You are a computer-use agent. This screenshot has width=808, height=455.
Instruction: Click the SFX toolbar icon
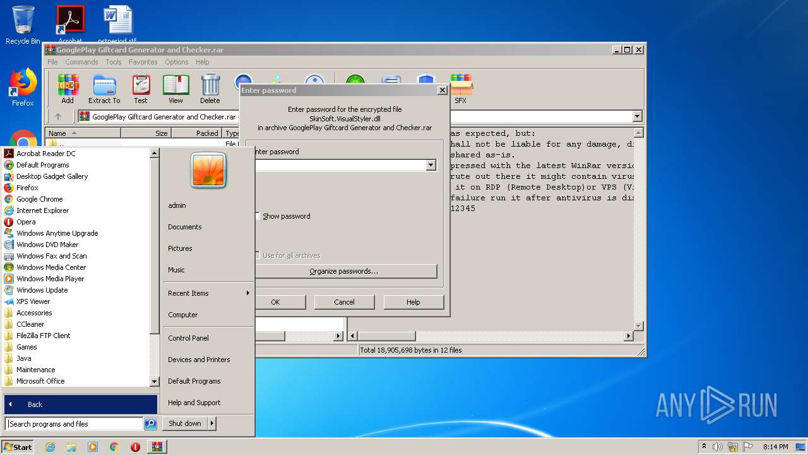tap(461, 88)
